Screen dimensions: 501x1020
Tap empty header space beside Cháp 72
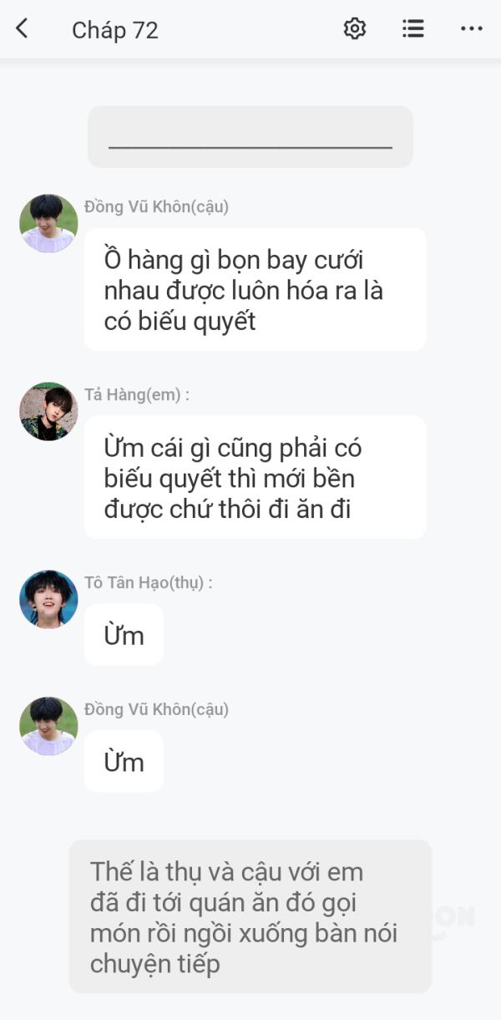click(250, 29)
